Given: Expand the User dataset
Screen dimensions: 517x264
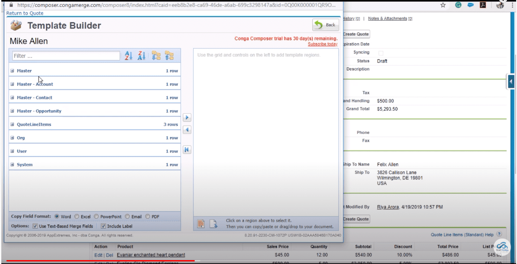Looking at the screenshot, I should pyautogui.click(x=12, y=151).
